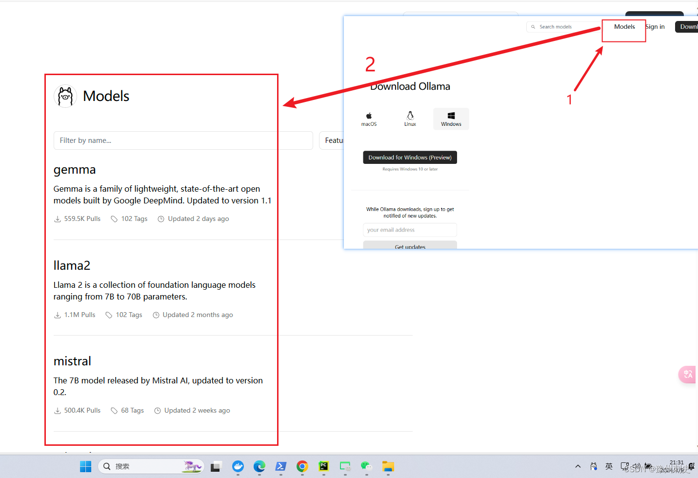The height and width of the screenshot is (478, 698).
Task: Click the llama2 description paragraph
Action: pos(155,291)
